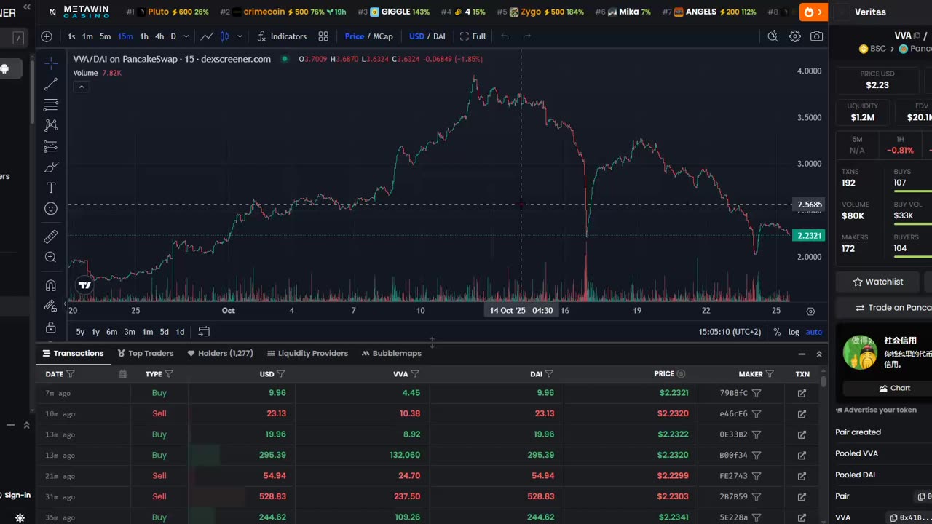
Task: Toggle stay in drawing mode
Action: click(51, 306)
